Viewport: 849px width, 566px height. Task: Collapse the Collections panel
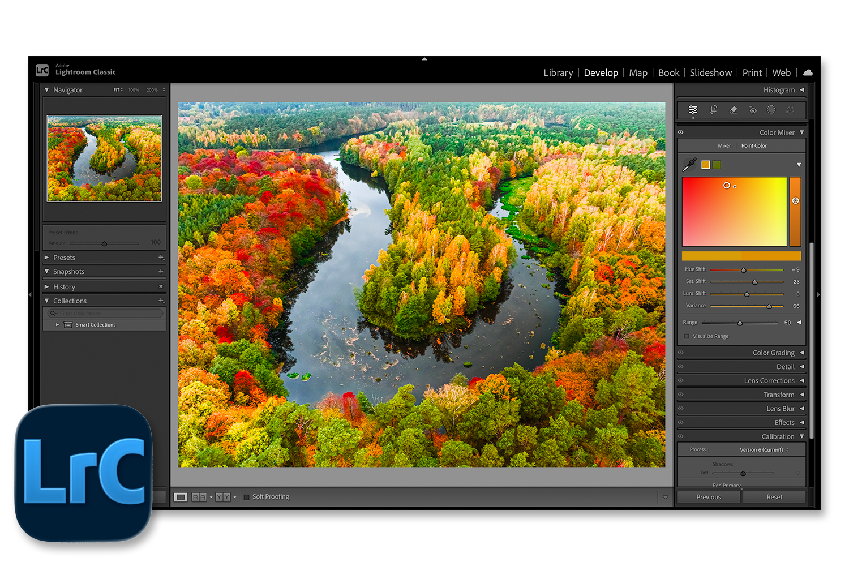click(x=46, y=301)
